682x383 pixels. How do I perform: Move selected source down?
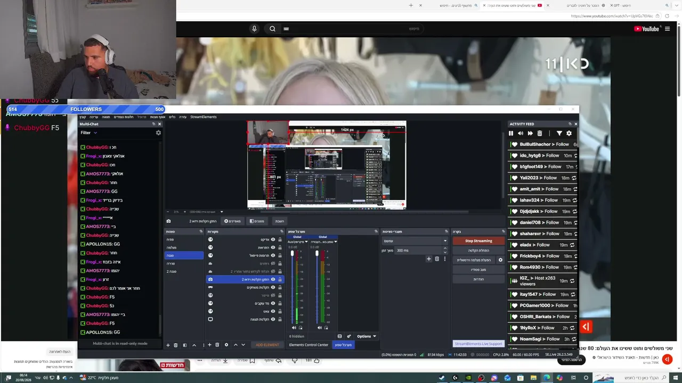[x=243, y=345]
